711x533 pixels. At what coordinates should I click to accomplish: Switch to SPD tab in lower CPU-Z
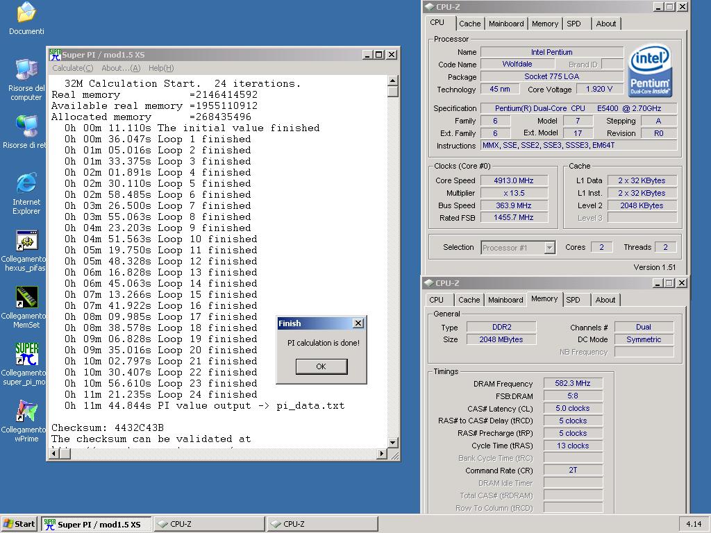point(577,300)
